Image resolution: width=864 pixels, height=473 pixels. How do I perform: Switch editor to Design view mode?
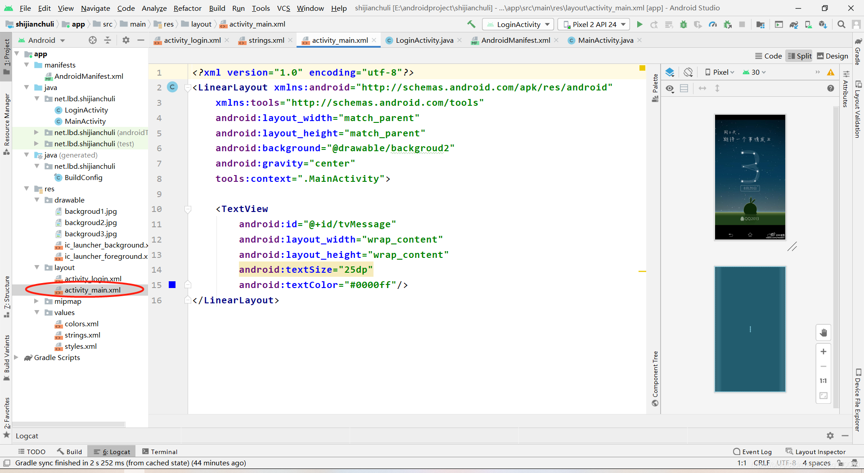[832, 56]
